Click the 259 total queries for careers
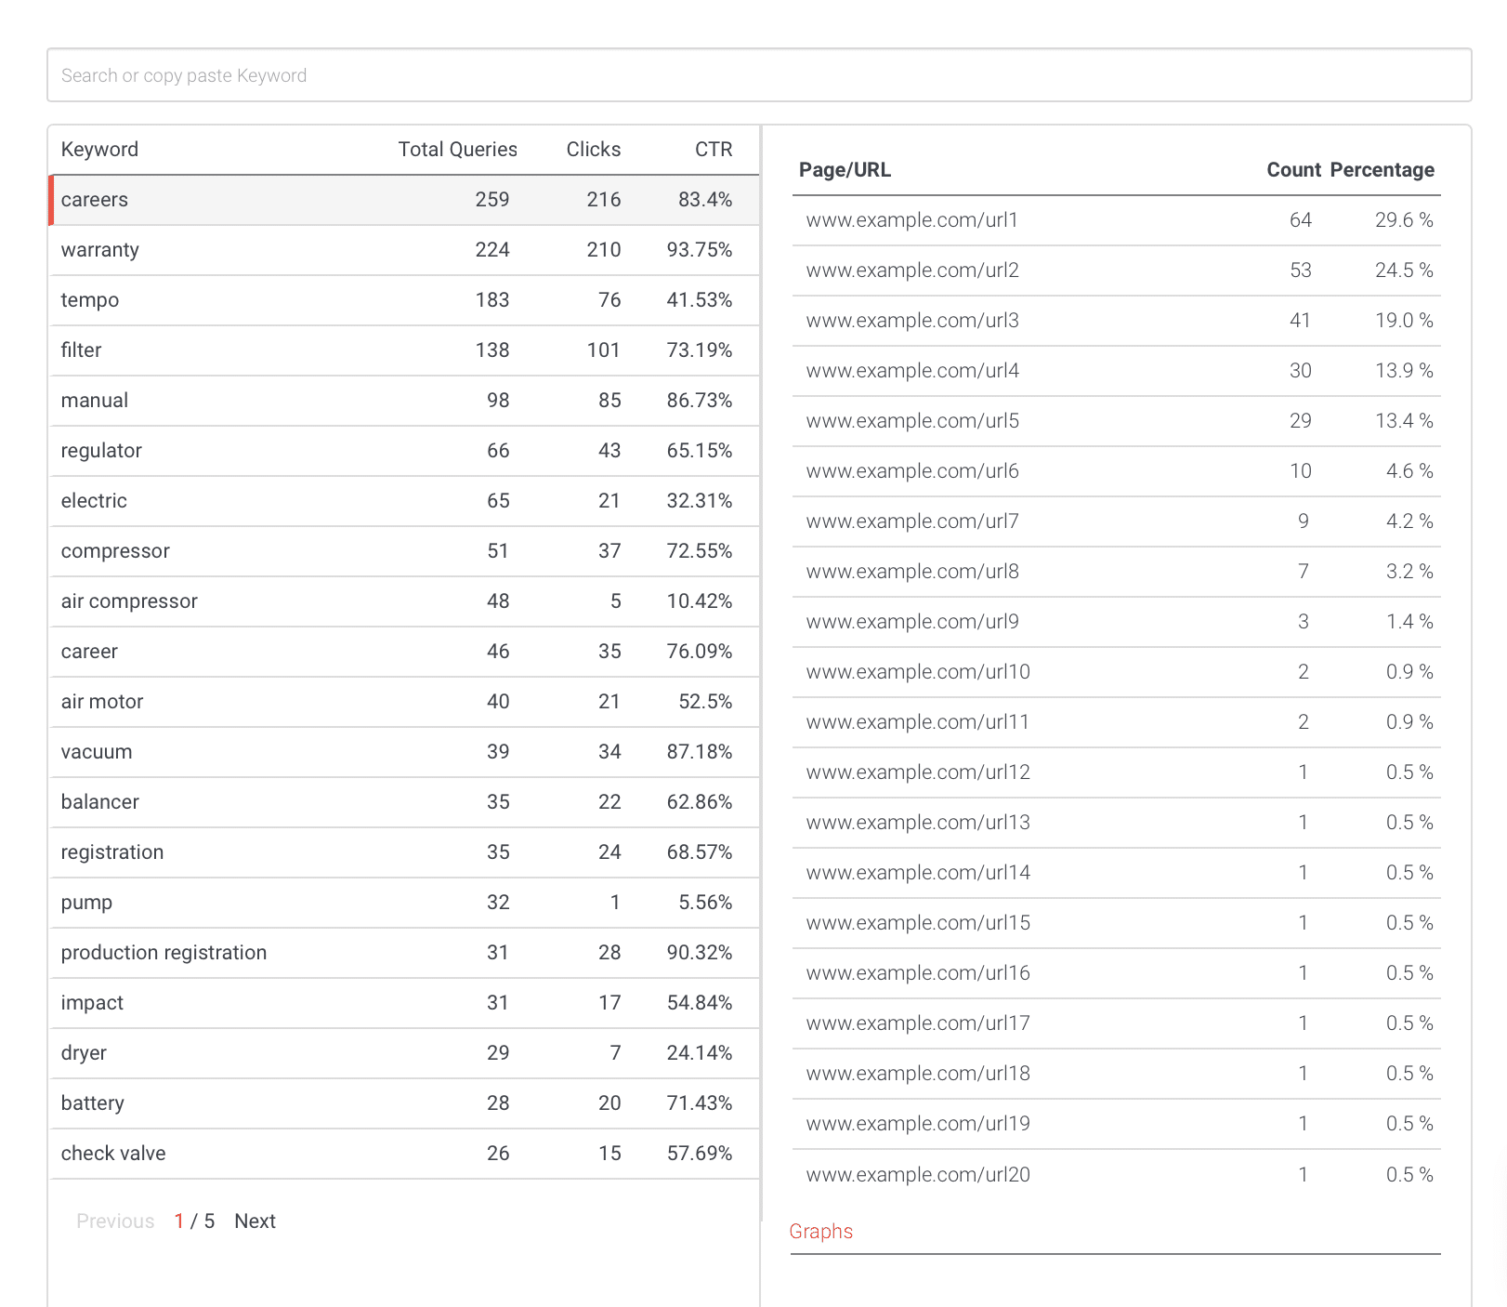Image resolution: width=1507 pixels, height=1307 pixels. 492,200
